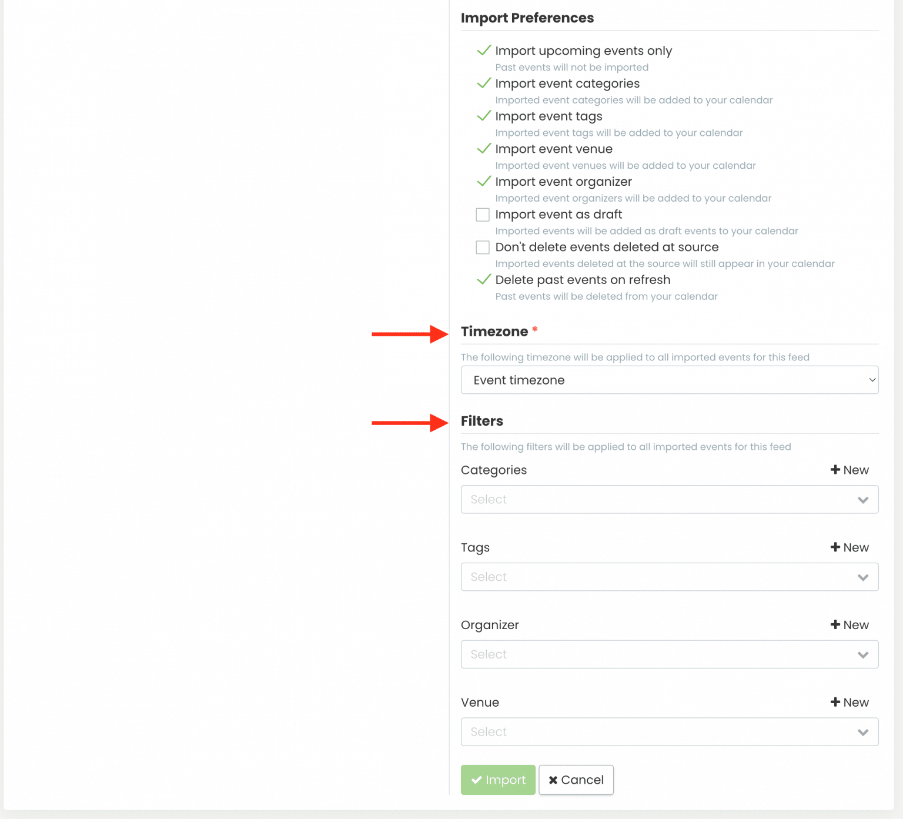Image resolution: width=903 pixels, height=819 pixels.
Task: Uncheck Import upcoming events only
Action: [x=483, y=51]
